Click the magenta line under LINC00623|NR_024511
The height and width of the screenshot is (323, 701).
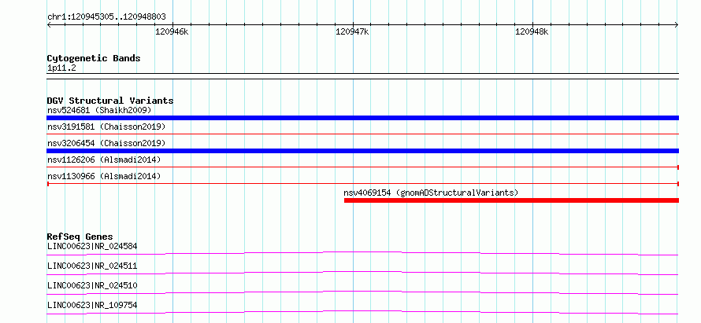[x=362, y=273]
